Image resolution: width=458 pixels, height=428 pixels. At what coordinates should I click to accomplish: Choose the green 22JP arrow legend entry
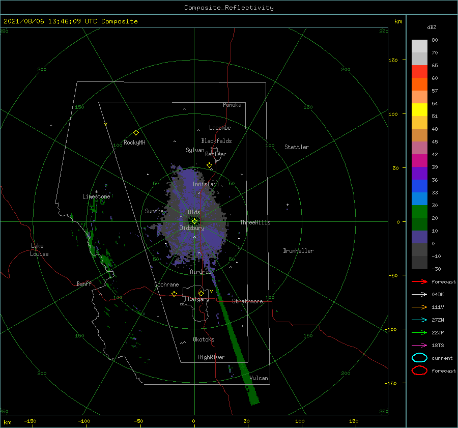click(419, 332)
